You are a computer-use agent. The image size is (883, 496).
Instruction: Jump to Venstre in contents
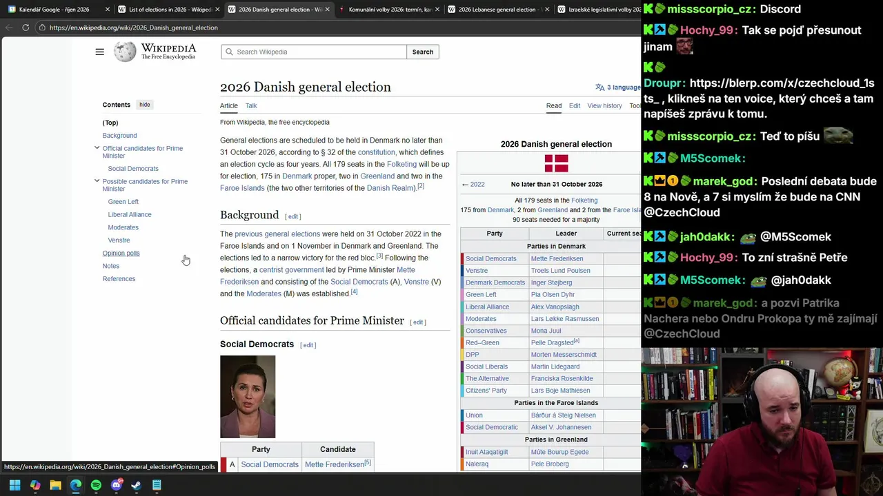(x=119, y=240)
